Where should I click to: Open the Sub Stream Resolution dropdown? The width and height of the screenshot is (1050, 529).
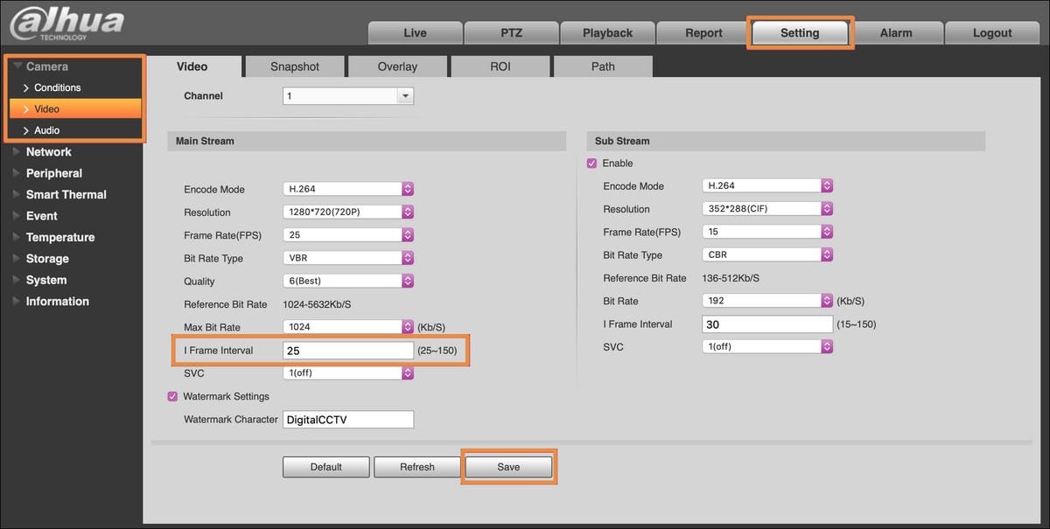pos(767,209)
